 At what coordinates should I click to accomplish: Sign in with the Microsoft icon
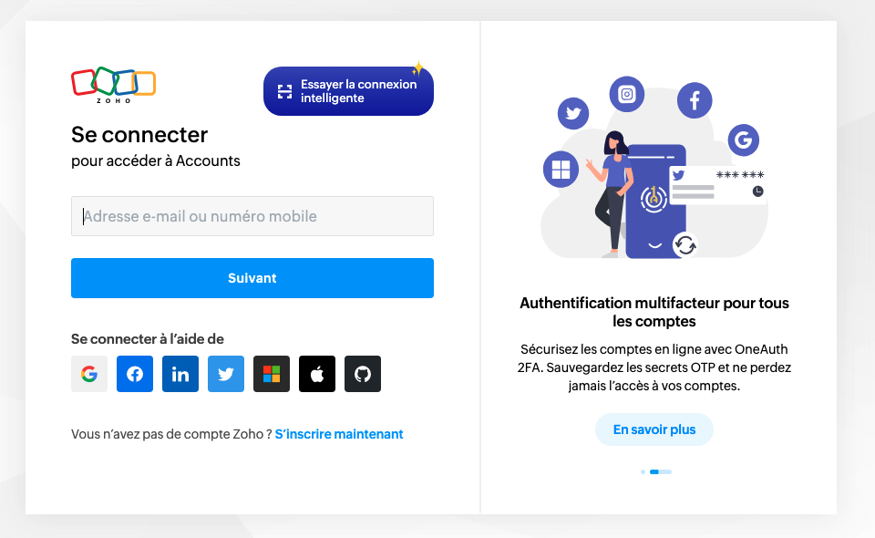click(272, 374)
